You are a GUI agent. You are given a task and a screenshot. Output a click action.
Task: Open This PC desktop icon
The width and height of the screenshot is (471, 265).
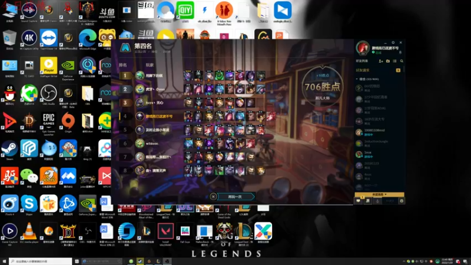click(9, 12)
